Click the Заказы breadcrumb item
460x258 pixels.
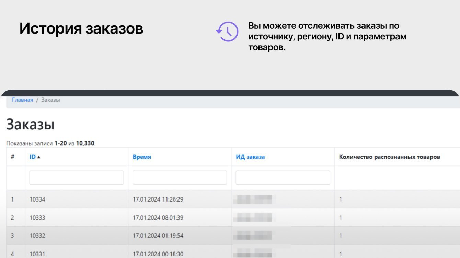click(x=51, y=100)
